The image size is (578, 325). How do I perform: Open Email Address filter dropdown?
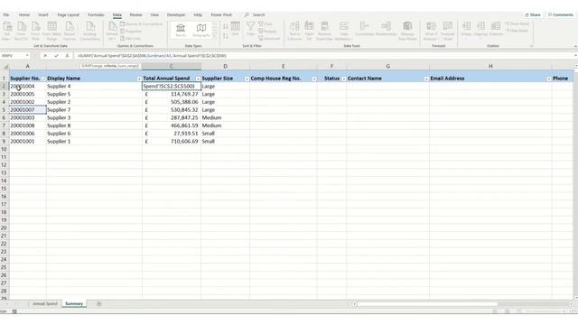click(548, 79)
